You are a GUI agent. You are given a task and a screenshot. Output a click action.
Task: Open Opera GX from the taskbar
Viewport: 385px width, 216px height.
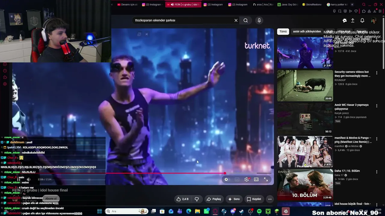[x=215, y=211]
